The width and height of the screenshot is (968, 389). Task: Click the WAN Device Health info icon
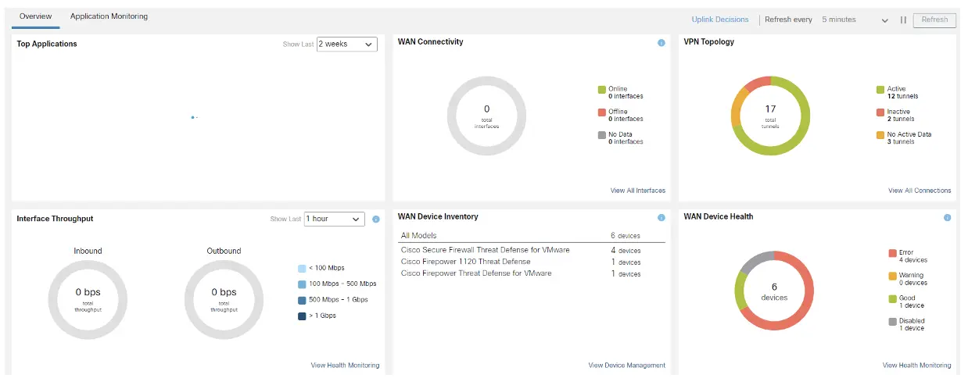click(x=947, y=218)
